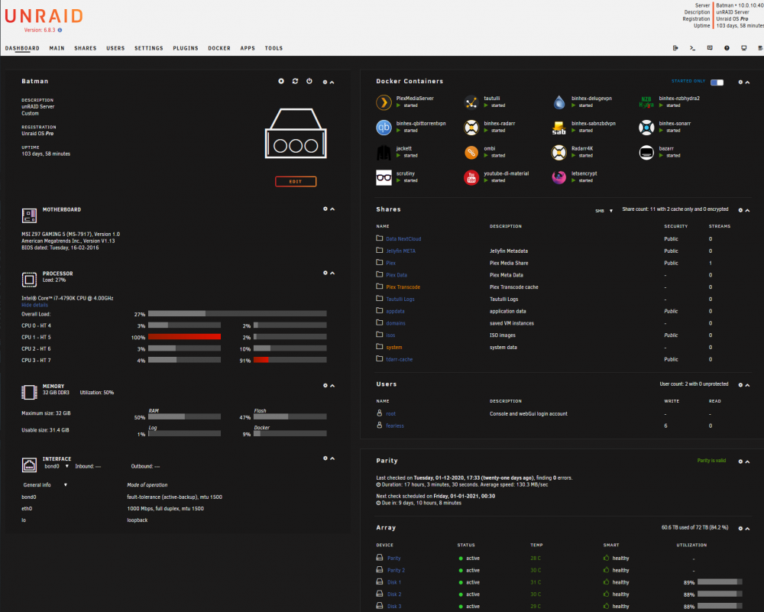Image resolution: width=764 pixels, height=612 pixels.
Task: Click the server case thumbnail image
Action: (x=296, y=134)
